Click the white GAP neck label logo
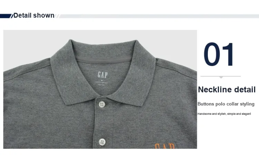The height and width of the screenshot is (156, 259). tap(103, 75)
